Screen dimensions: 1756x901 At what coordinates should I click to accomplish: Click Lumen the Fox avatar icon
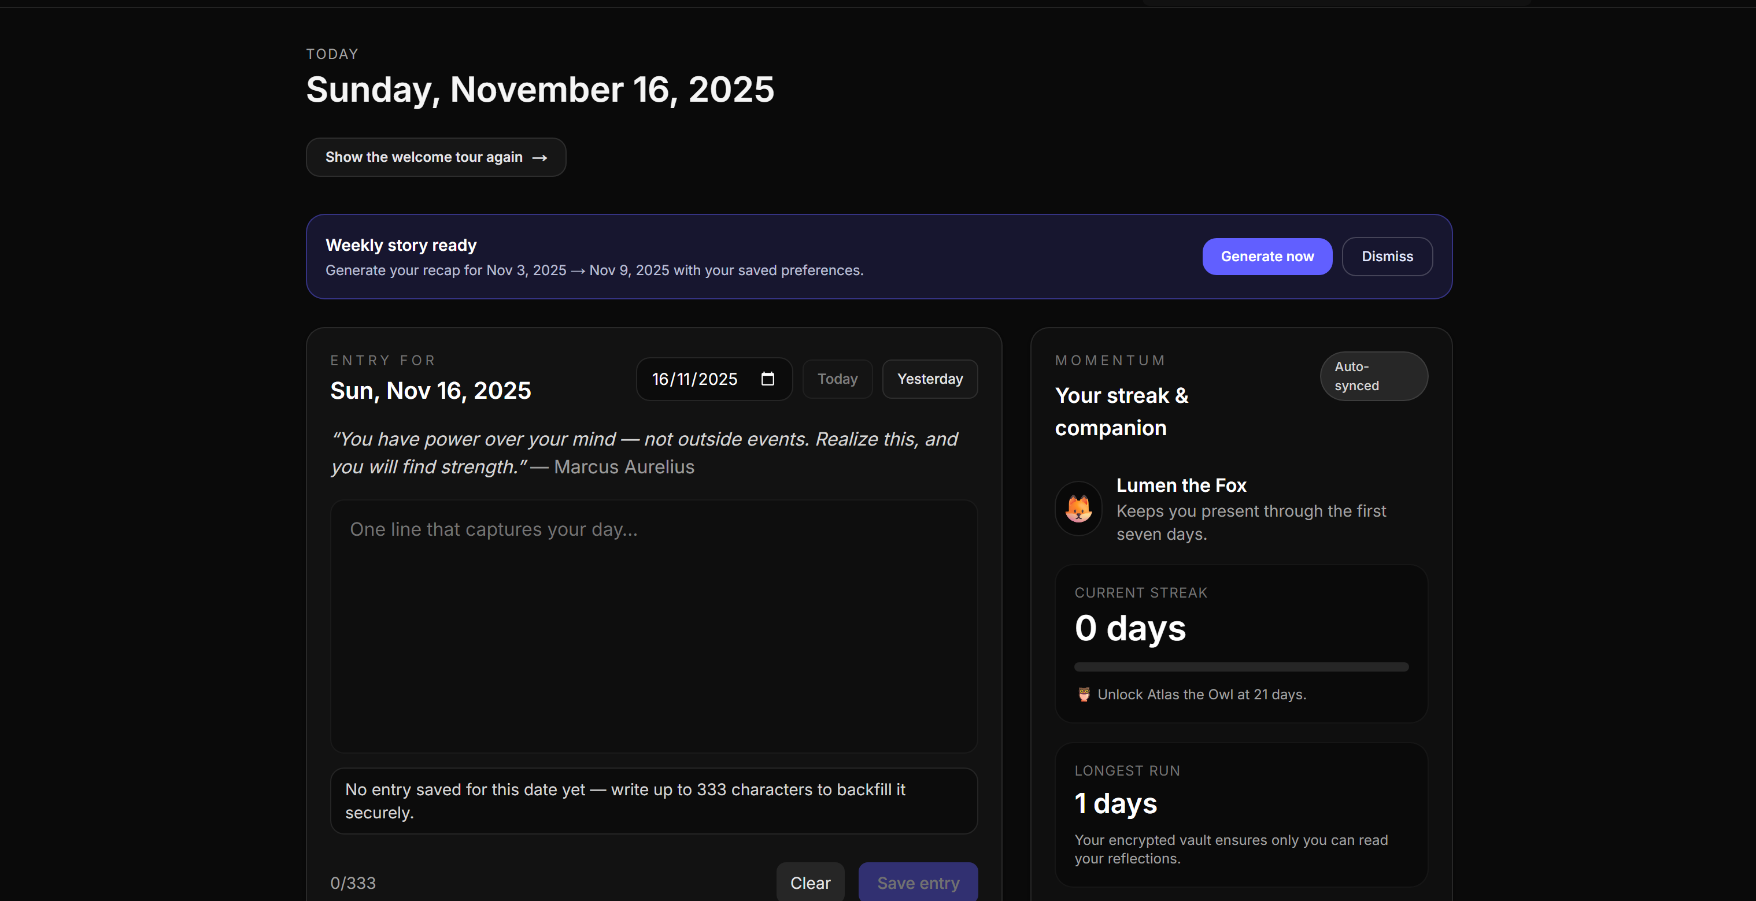tap(1078, 509)
